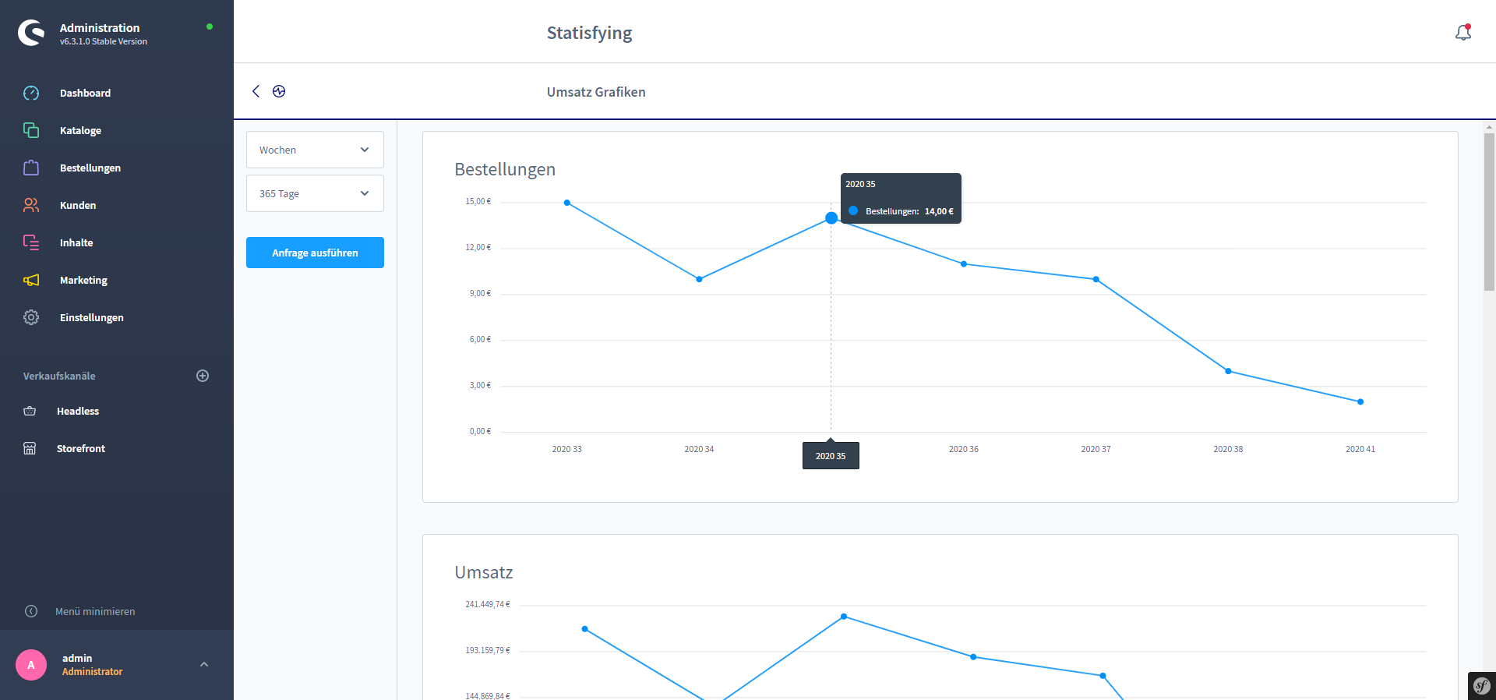Expand the admin user menu chevron
1496x700 pixels.
coord(204,665)
